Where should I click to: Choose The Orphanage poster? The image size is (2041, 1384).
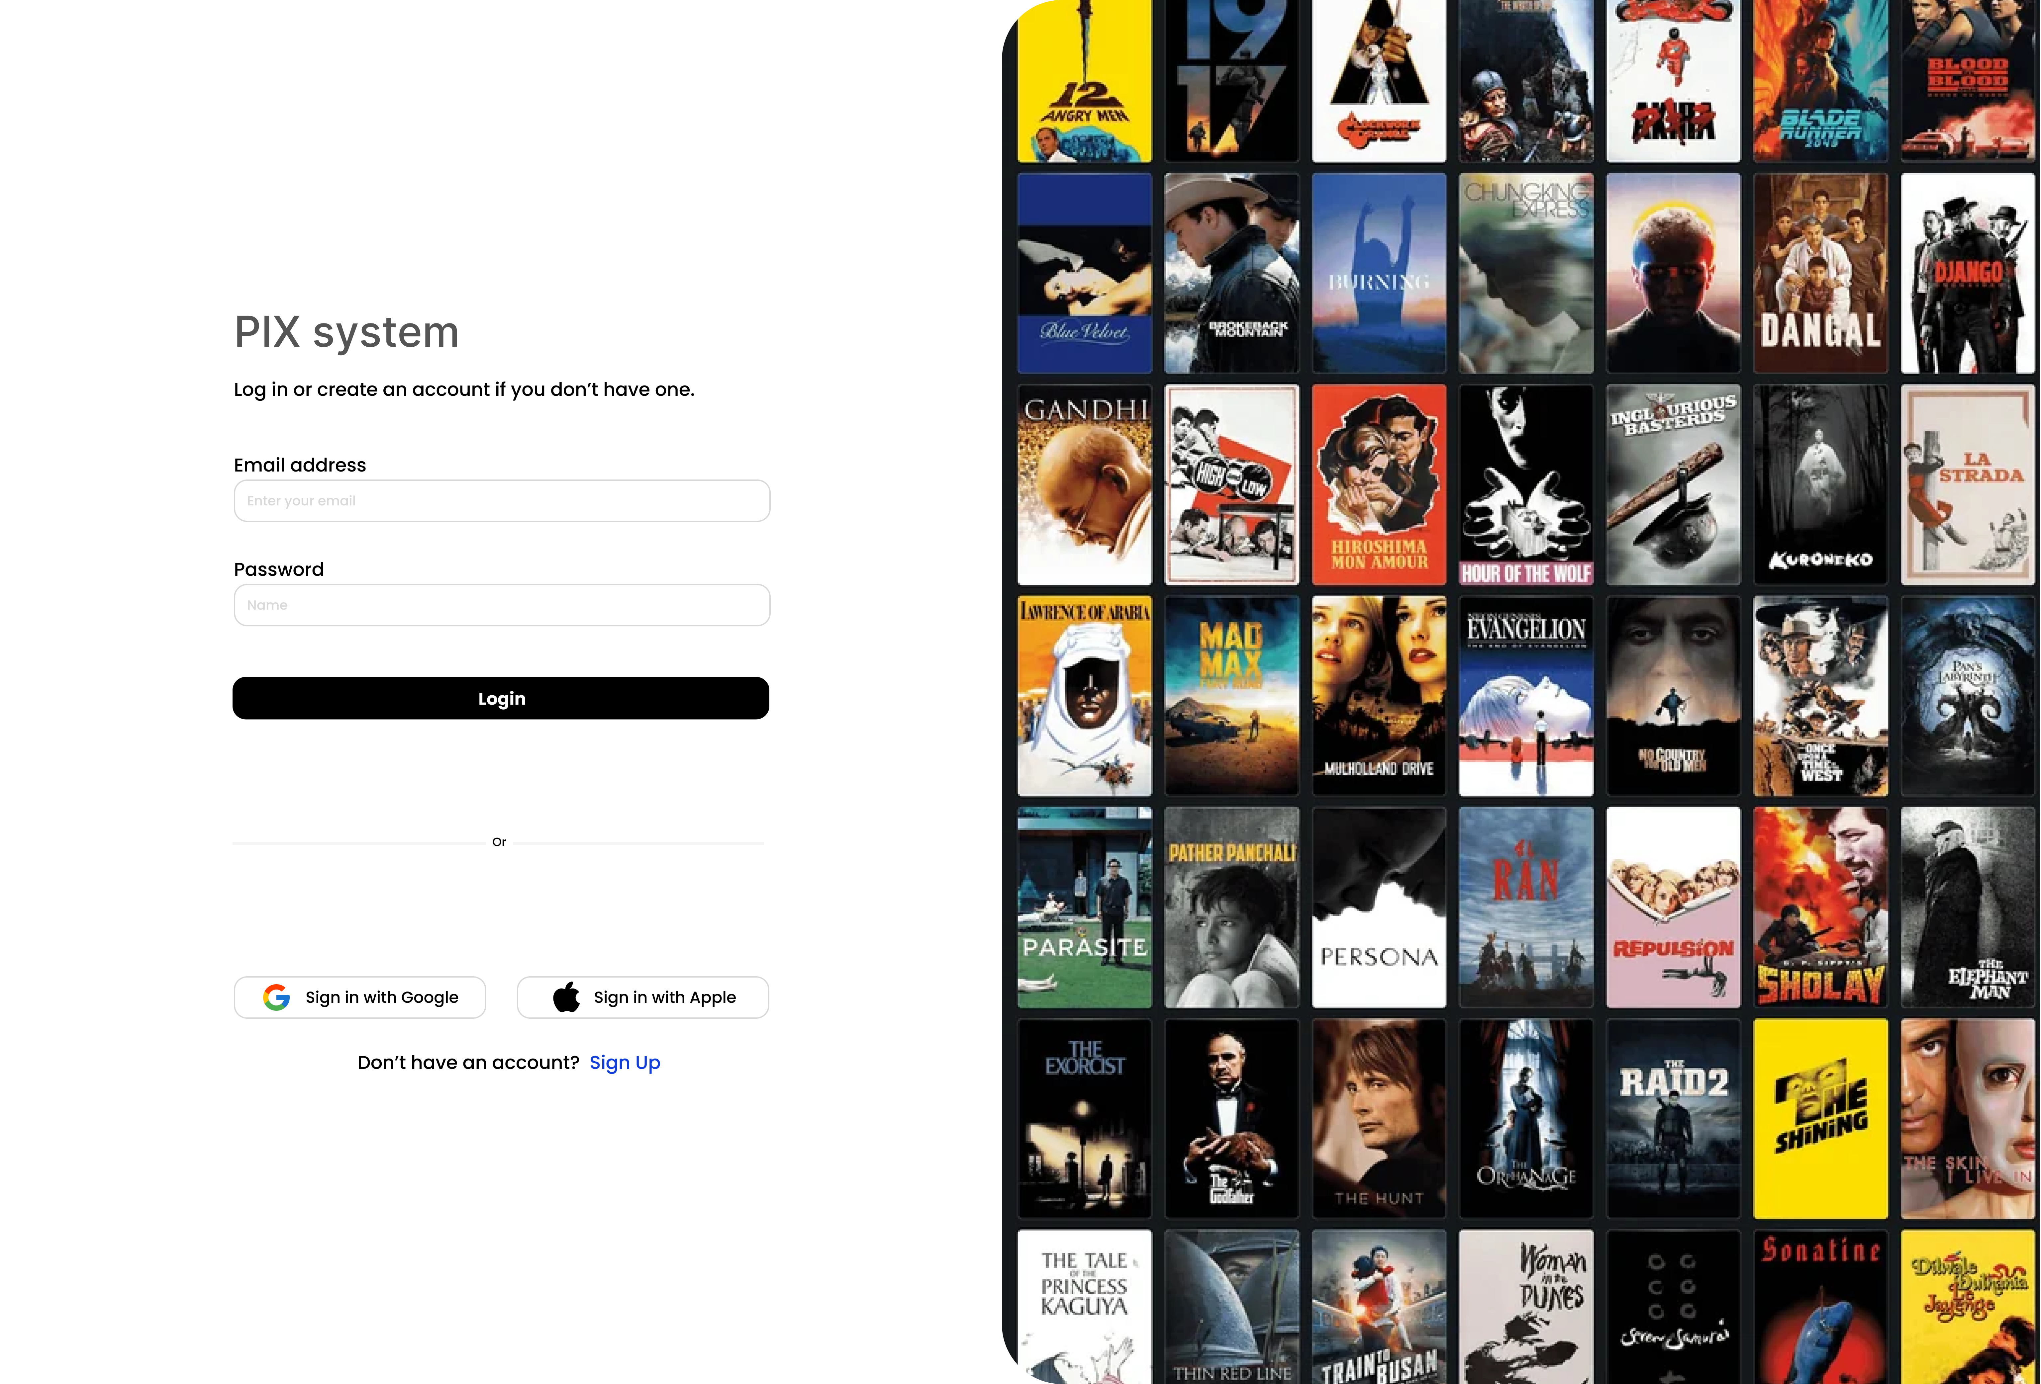1526,1119
